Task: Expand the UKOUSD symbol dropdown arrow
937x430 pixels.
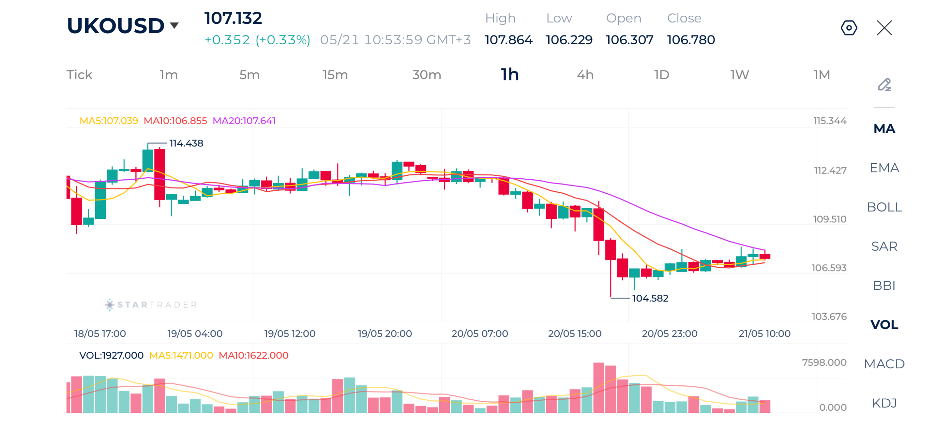Action: click(174, 25)
